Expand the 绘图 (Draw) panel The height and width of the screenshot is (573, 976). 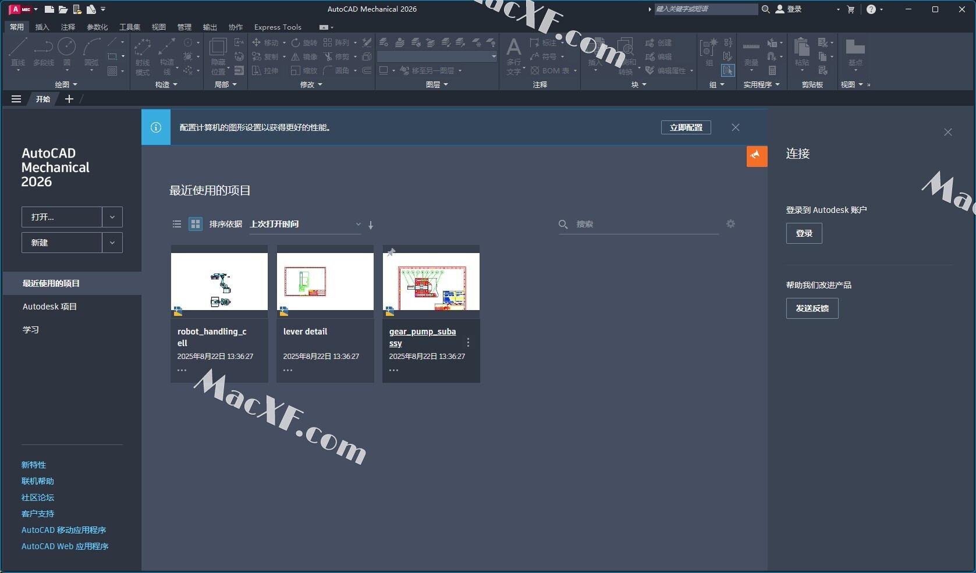coord(66,84)
